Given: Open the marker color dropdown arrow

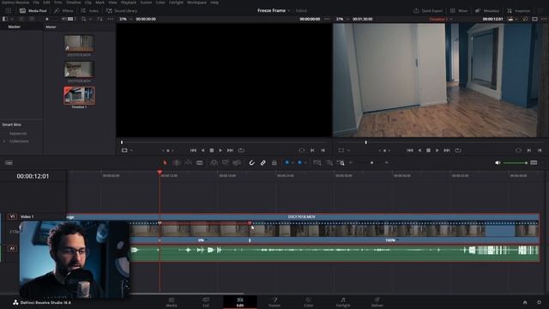Looking at the screenshot, I should click(305, 163).
